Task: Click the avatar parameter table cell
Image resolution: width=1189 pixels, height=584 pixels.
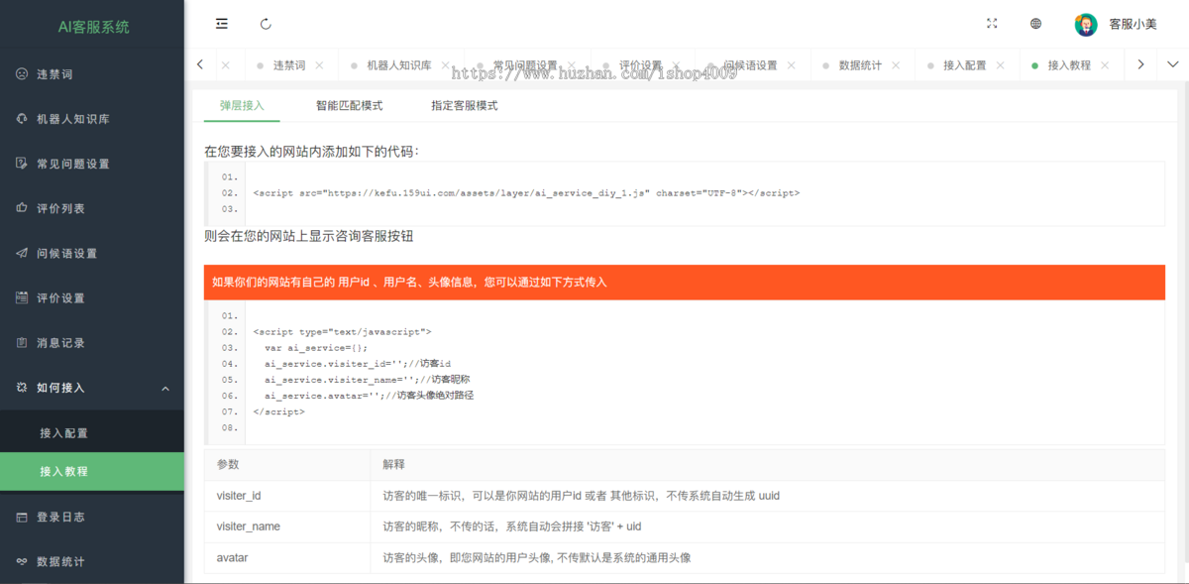Action: (x=287, y=557)
